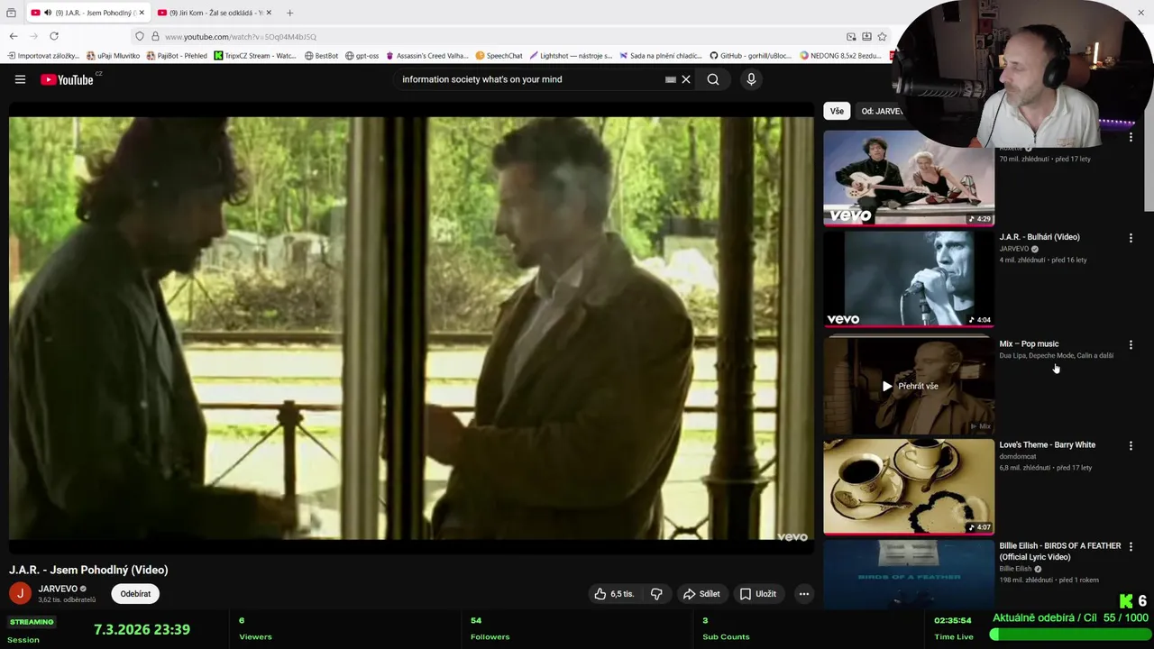1154x649 pixels.
Task: Go to the YouTube home logo
Action: click(67, 79)
